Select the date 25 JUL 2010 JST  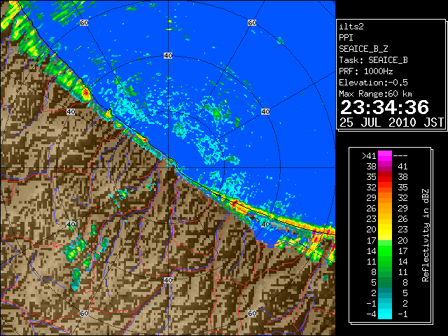(391, 122)
